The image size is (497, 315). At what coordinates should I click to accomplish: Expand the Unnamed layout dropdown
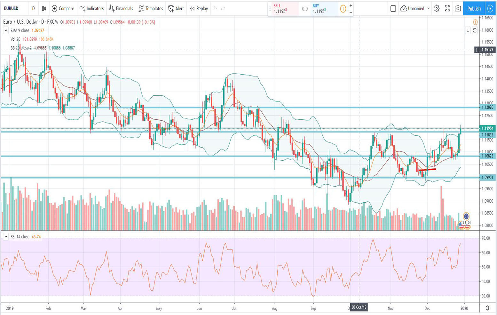429,9
